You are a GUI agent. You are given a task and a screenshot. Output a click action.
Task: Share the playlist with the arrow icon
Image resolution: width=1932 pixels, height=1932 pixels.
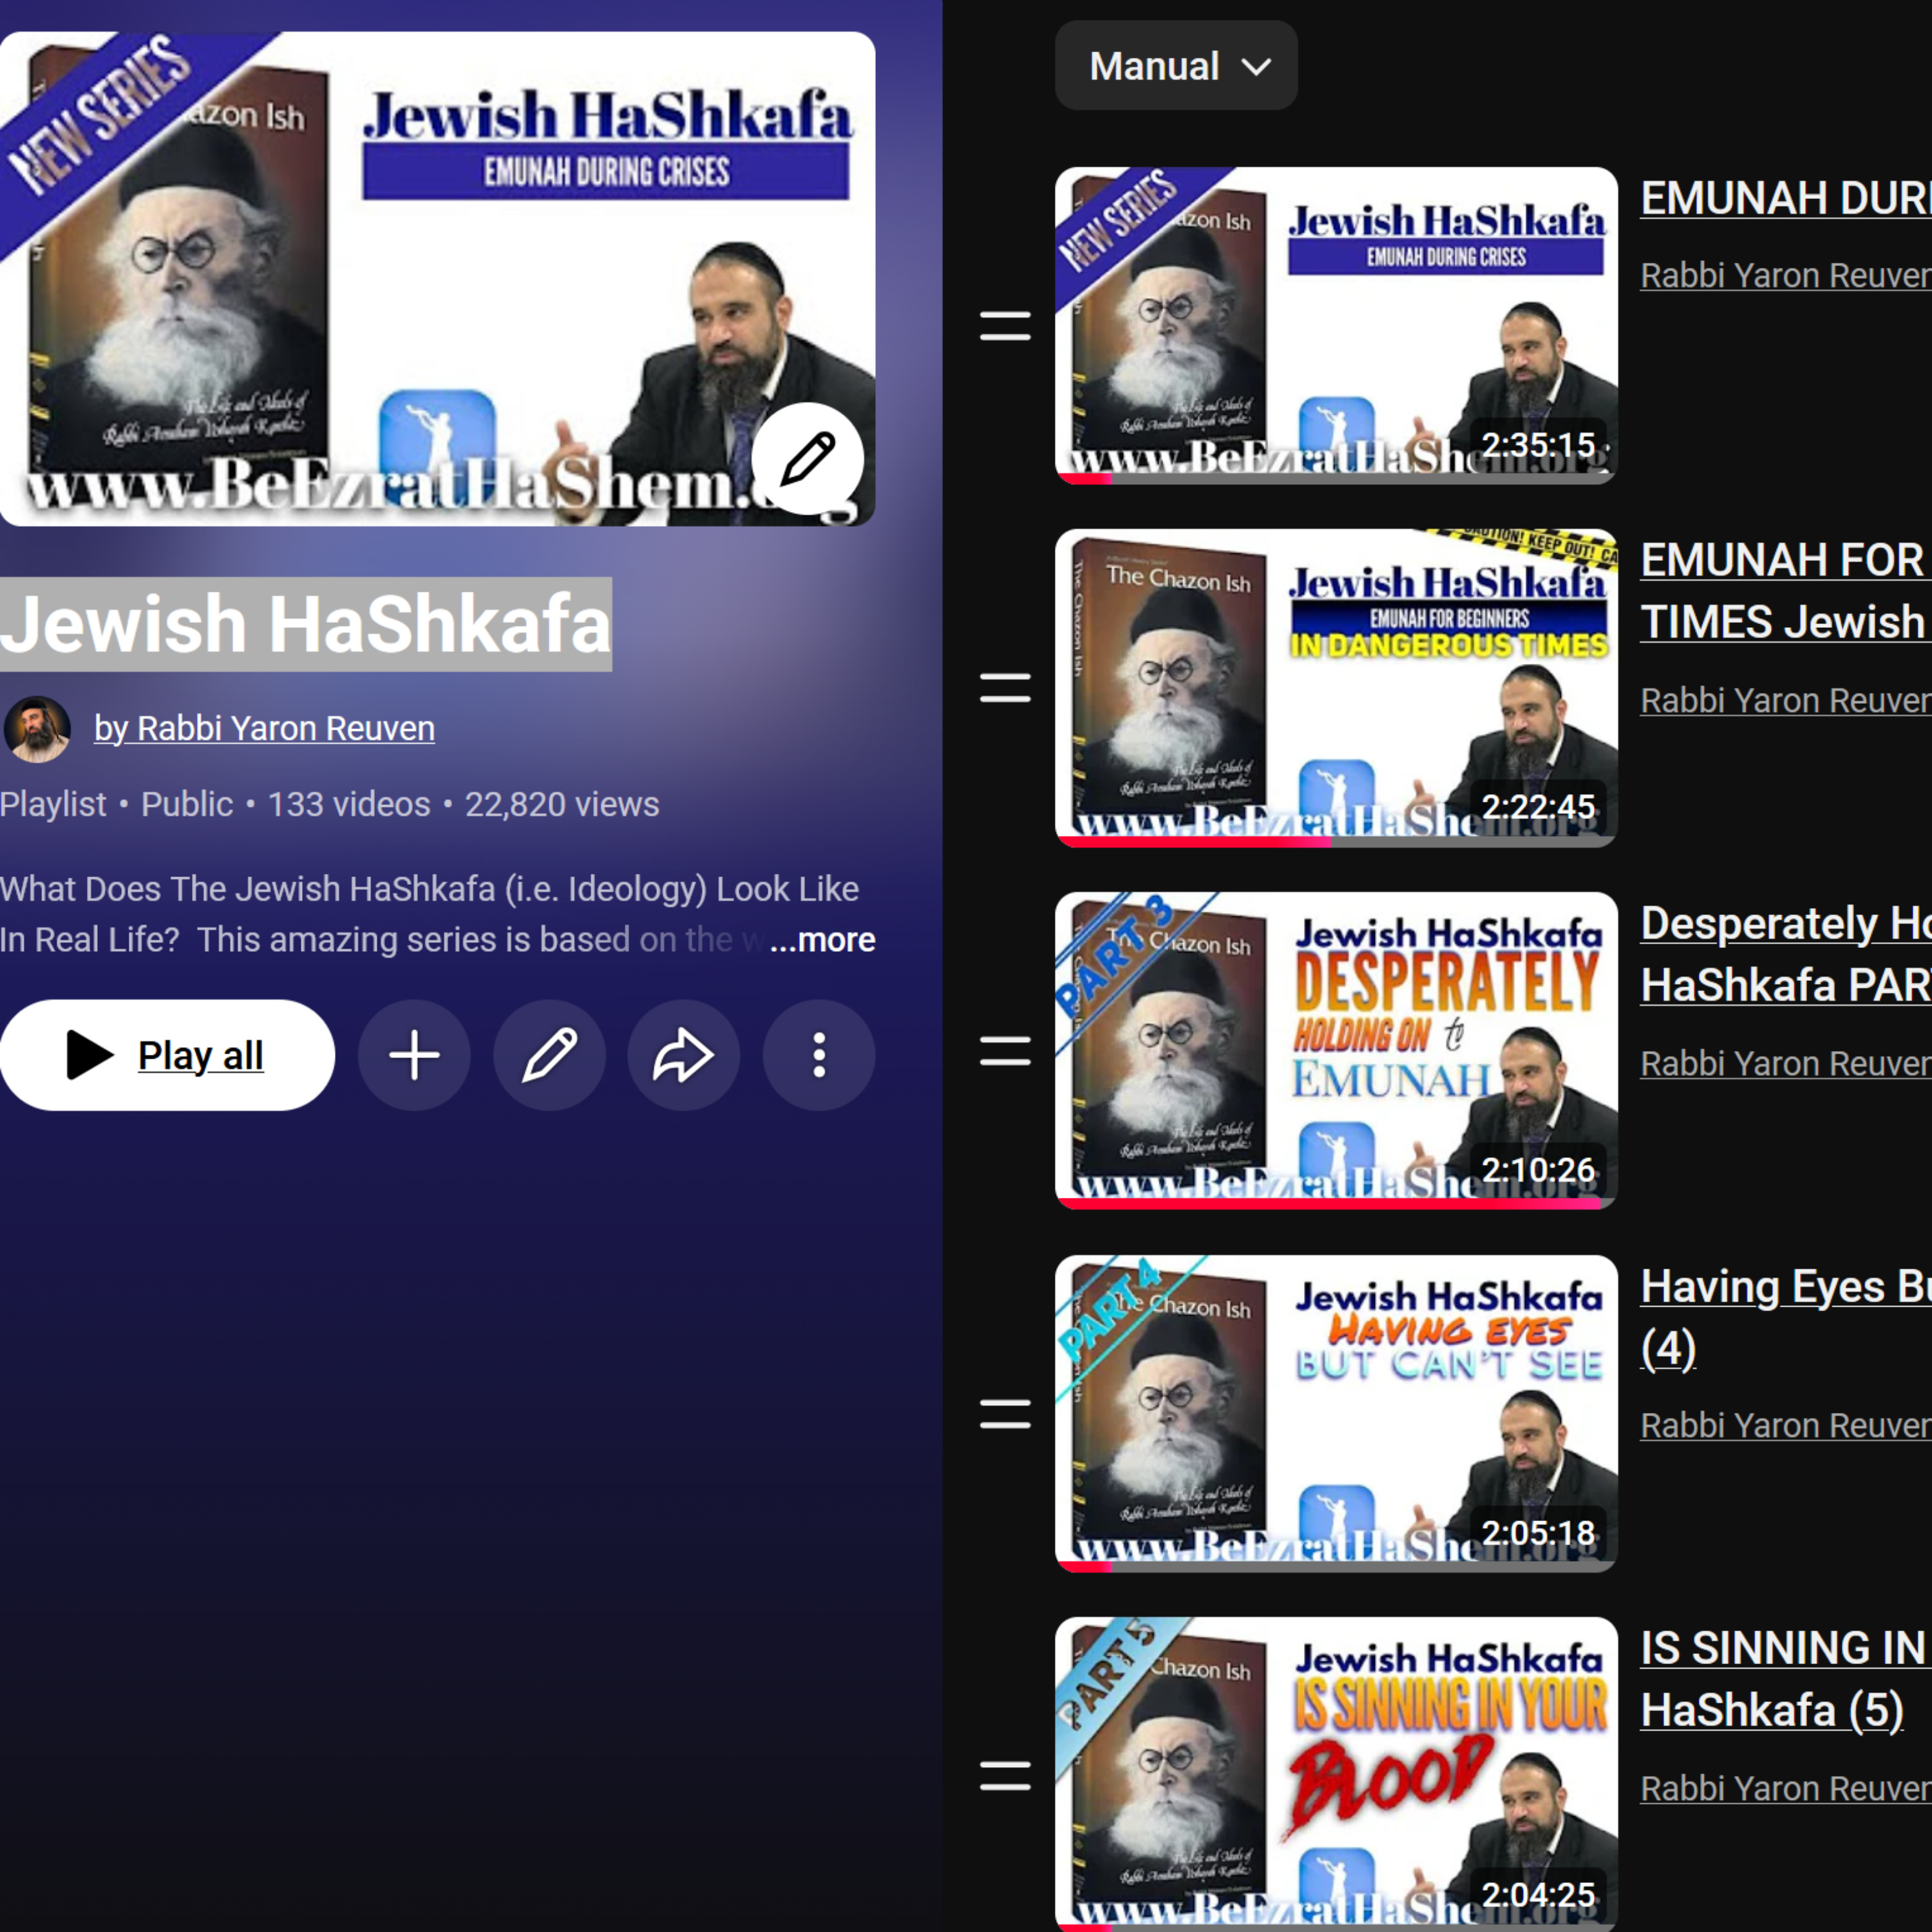coord(684,1055)
